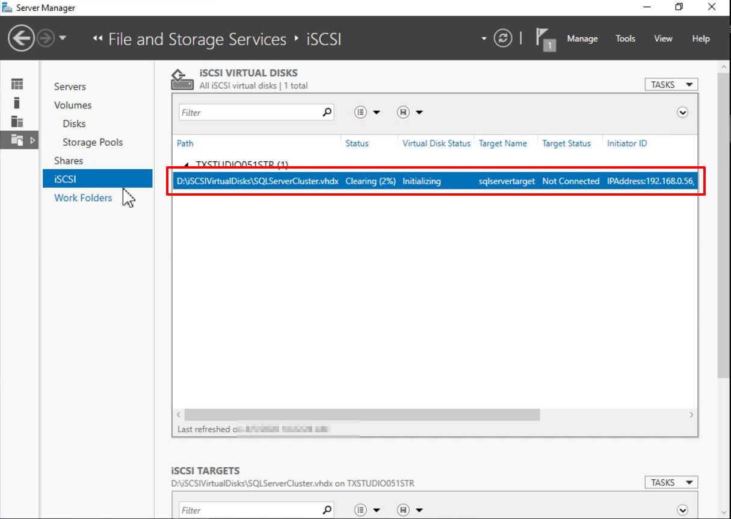The image size is (731, 519).
Task: Open the Manage menu
Action: pos(582,39)
